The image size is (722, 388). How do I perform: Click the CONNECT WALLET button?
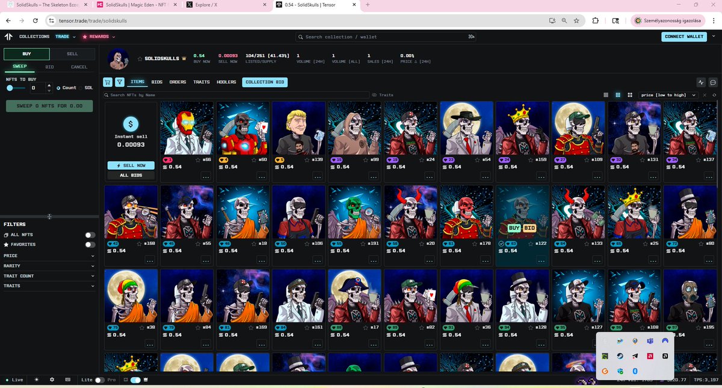tap(683, 37)
